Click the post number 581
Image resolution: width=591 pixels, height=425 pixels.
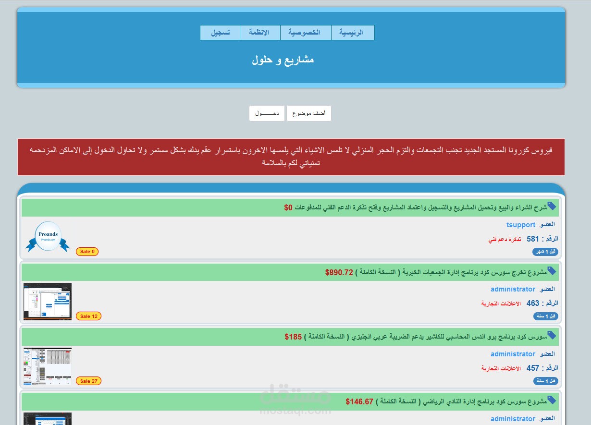[x=533, y=239]
